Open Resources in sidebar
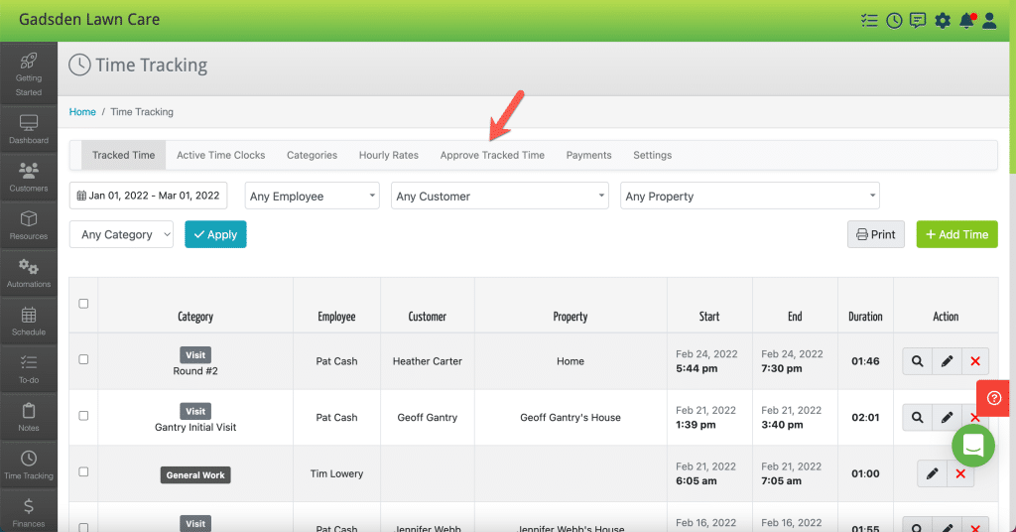Image resolution: width=1016 pixels, height=532 pixels. [x=29, y=225]
